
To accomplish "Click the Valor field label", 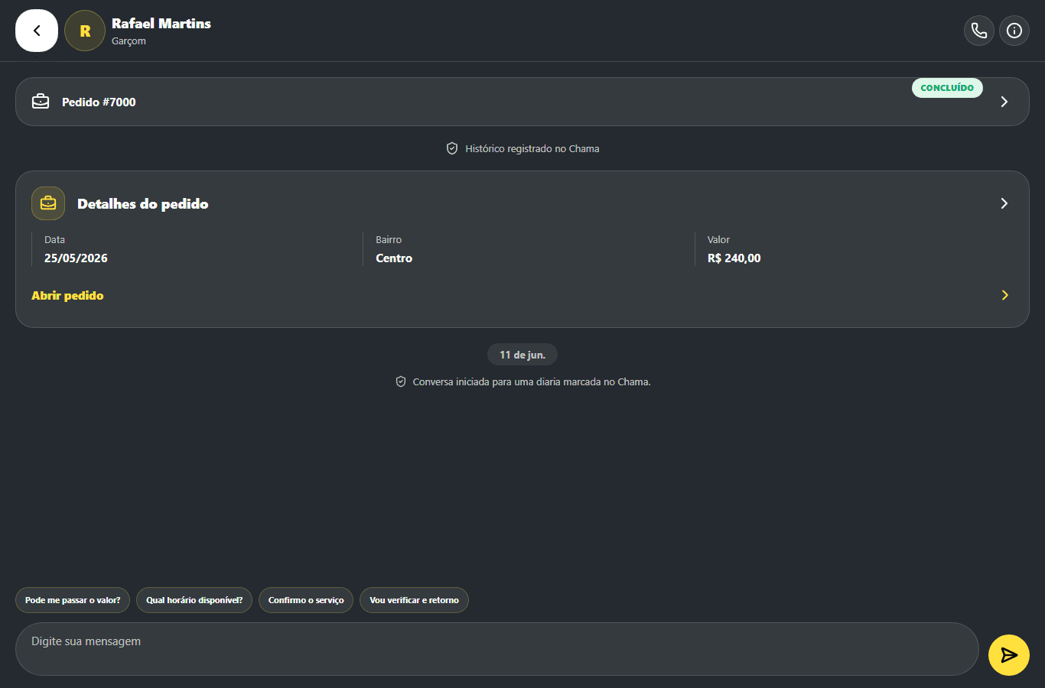I will point(718,240).
